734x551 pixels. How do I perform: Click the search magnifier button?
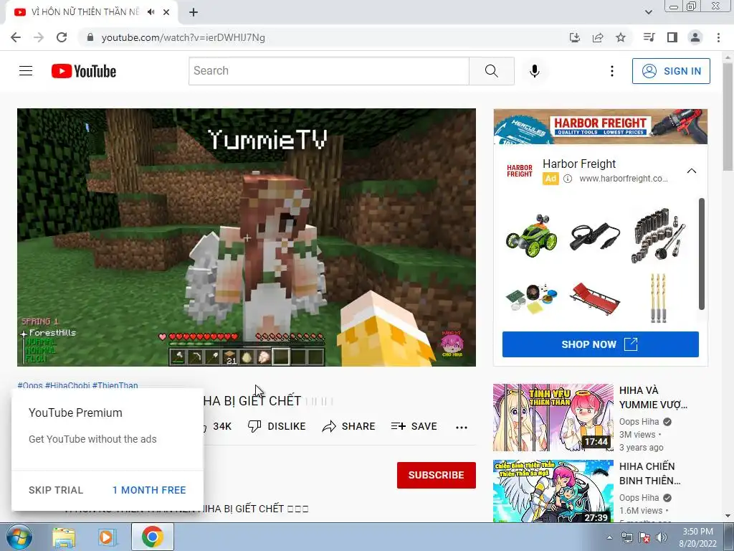[x=492, y=71]
